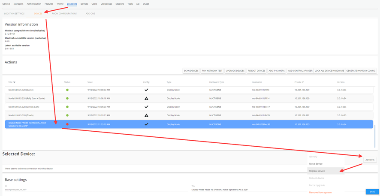Run the network test
Image resolution: width=380 pixels, height=196 pixels.
212,71
